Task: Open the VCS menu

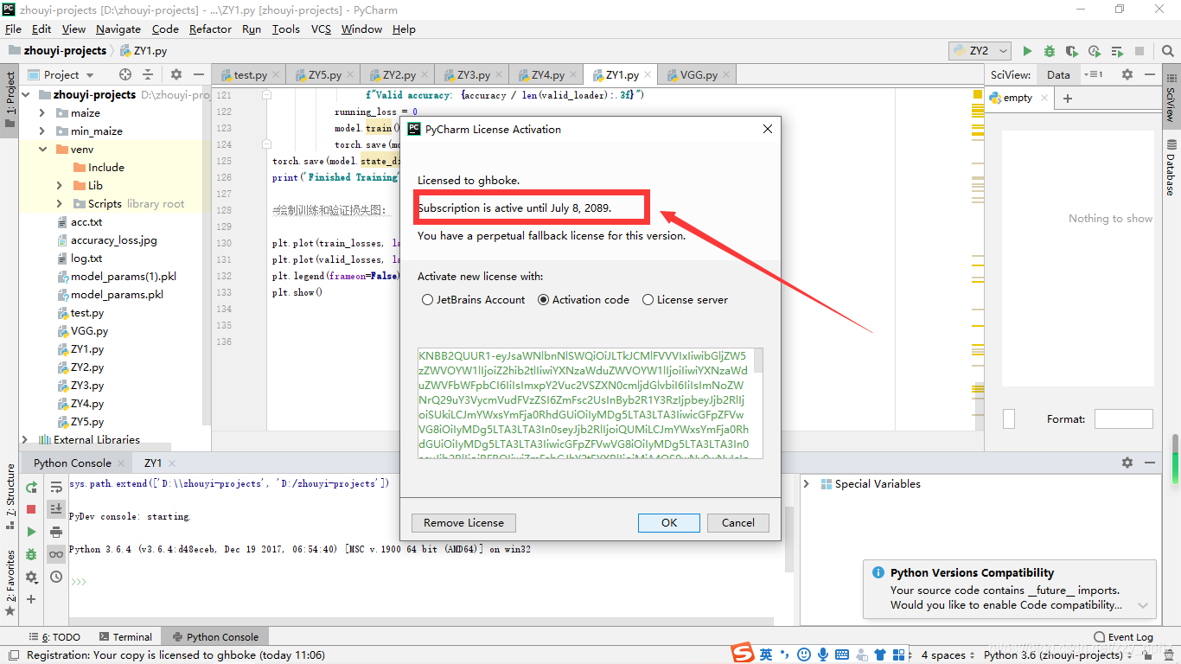Action: pyautogui.click(x=321, y=29)
